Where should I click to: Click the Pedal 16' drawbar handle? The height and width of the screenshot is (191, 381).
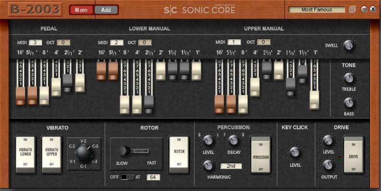(20, 96)
